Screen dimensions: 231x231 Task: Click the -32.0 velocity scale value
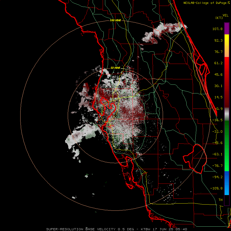pos(217,132)
